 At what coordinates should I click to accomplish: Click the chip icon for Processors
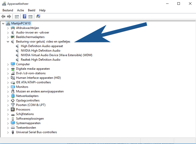(13, 110)
